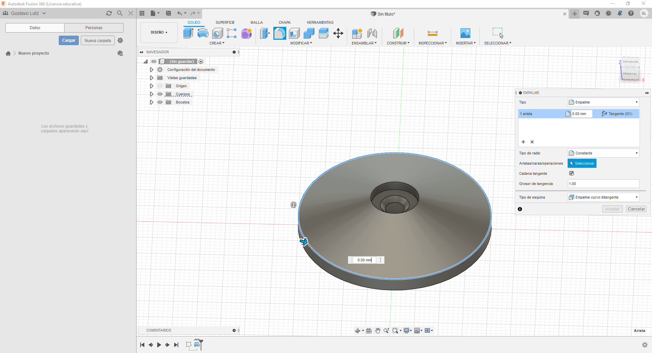This screenshot has width=652, height=353.
Task: Click the Cargar button
Action: tap(69, 40)
